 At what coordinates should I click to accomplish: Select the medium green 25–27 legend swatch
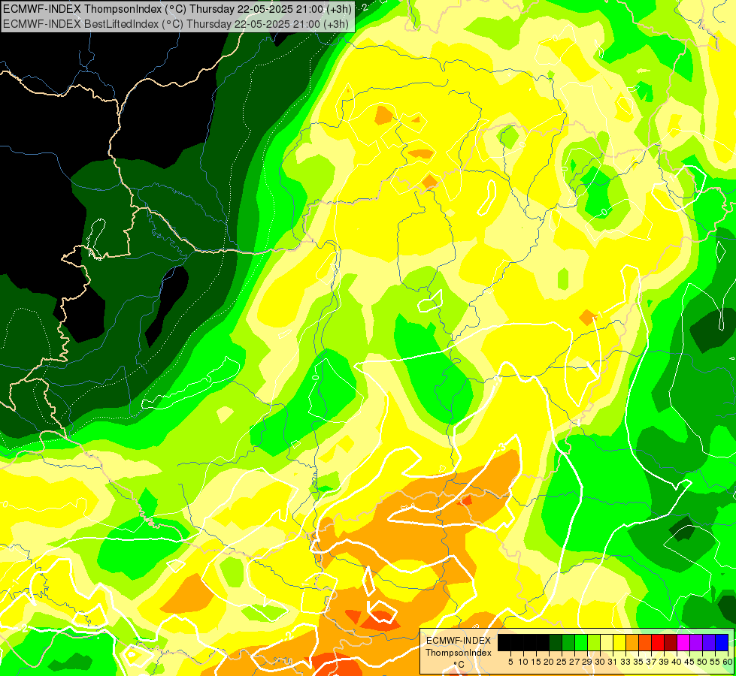pyautogui.click(x=568, y=642)
